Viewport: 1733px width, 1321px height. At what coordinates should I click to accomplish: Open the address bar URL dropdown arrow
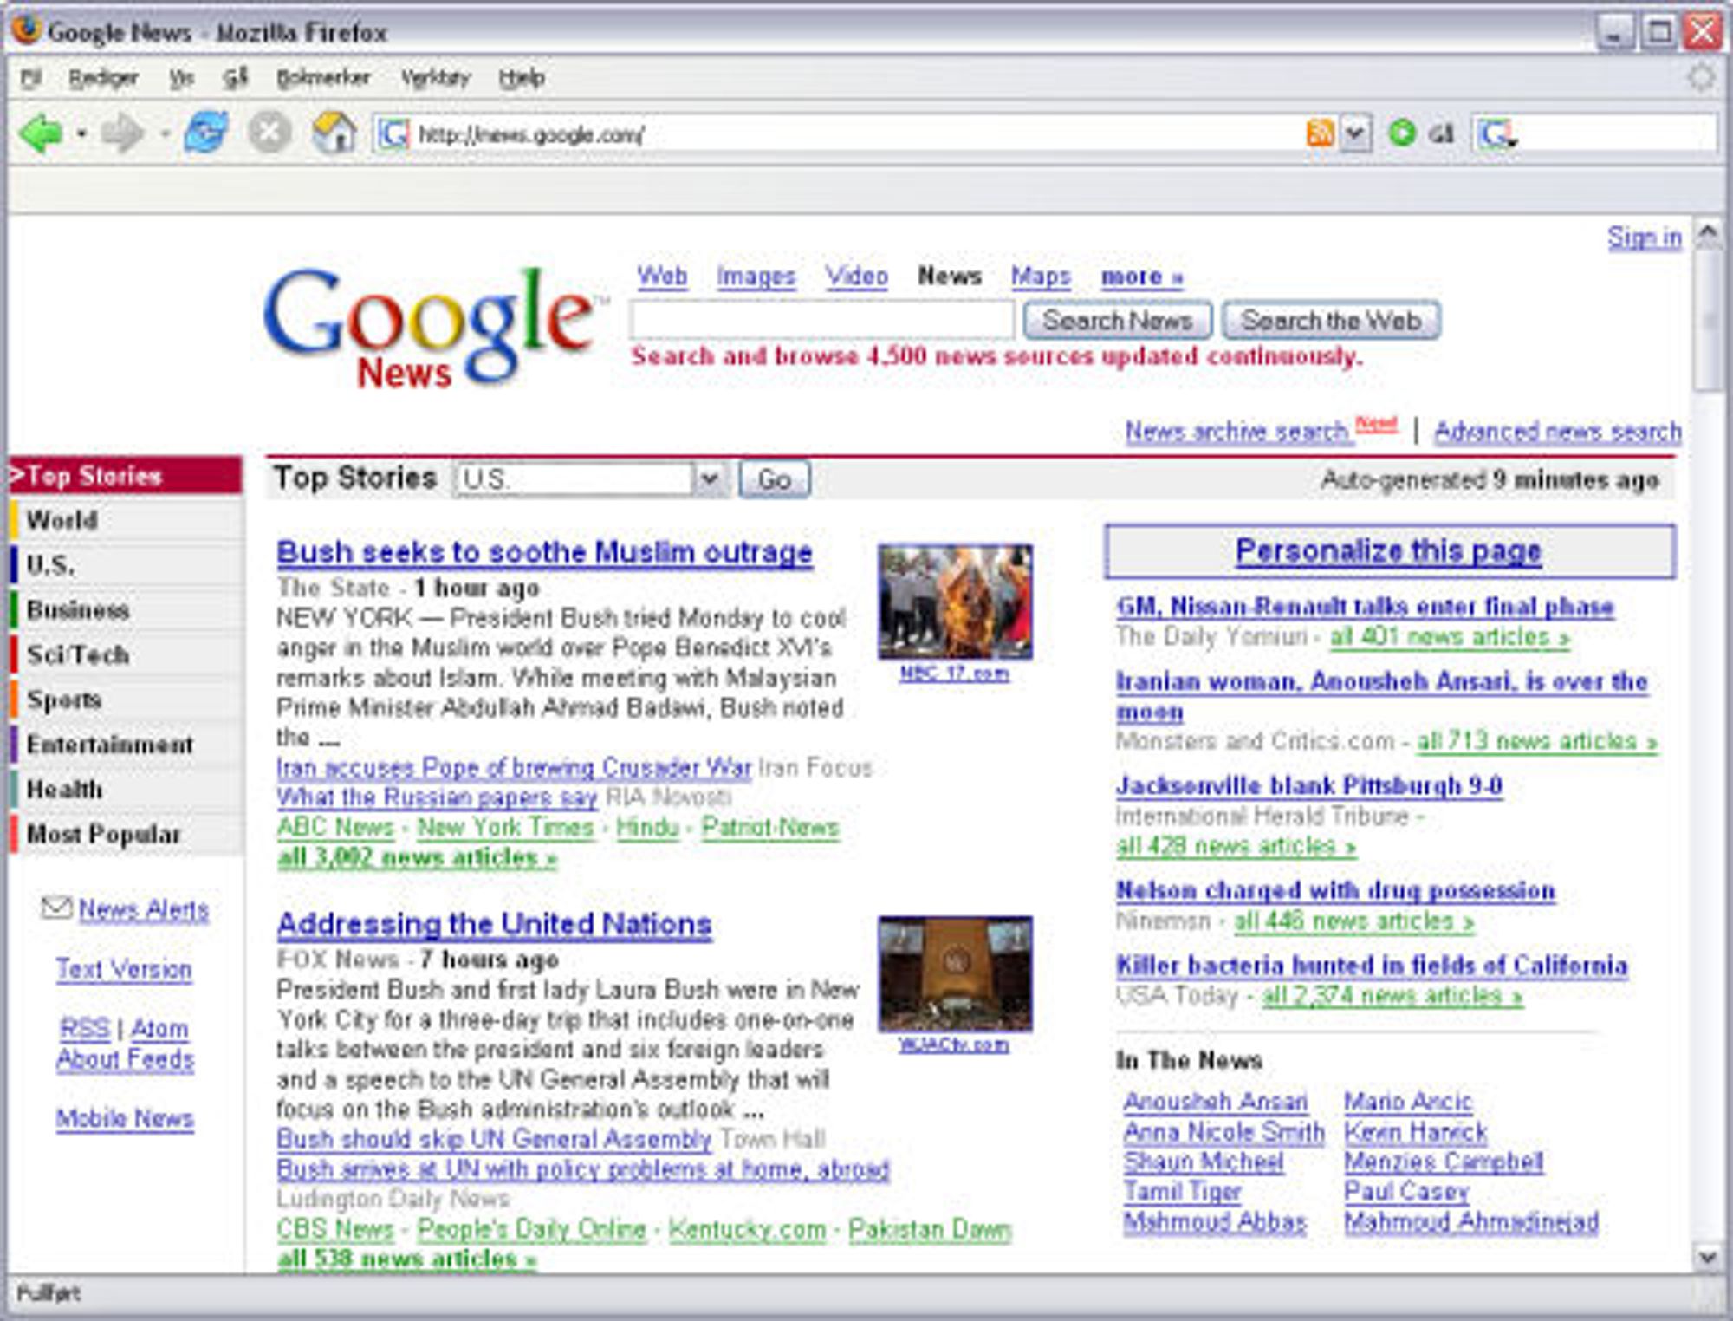(1356, 134)
